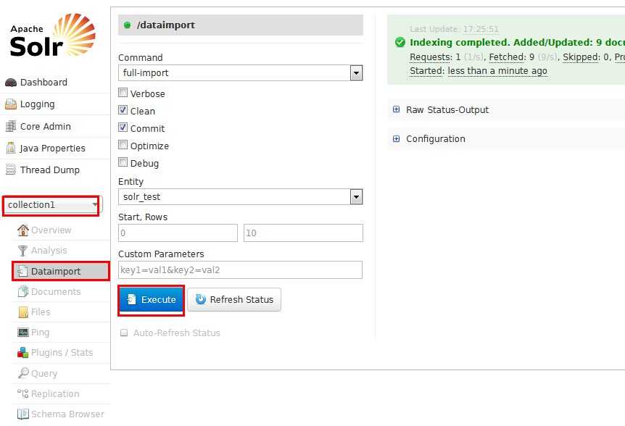Select the Dataimport menu item
This screenshot has width=625, height=426.
point(61,271)
